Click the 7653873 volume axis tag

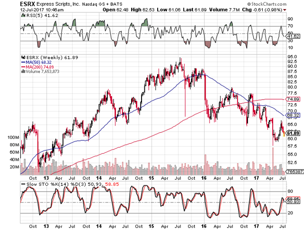295,172
